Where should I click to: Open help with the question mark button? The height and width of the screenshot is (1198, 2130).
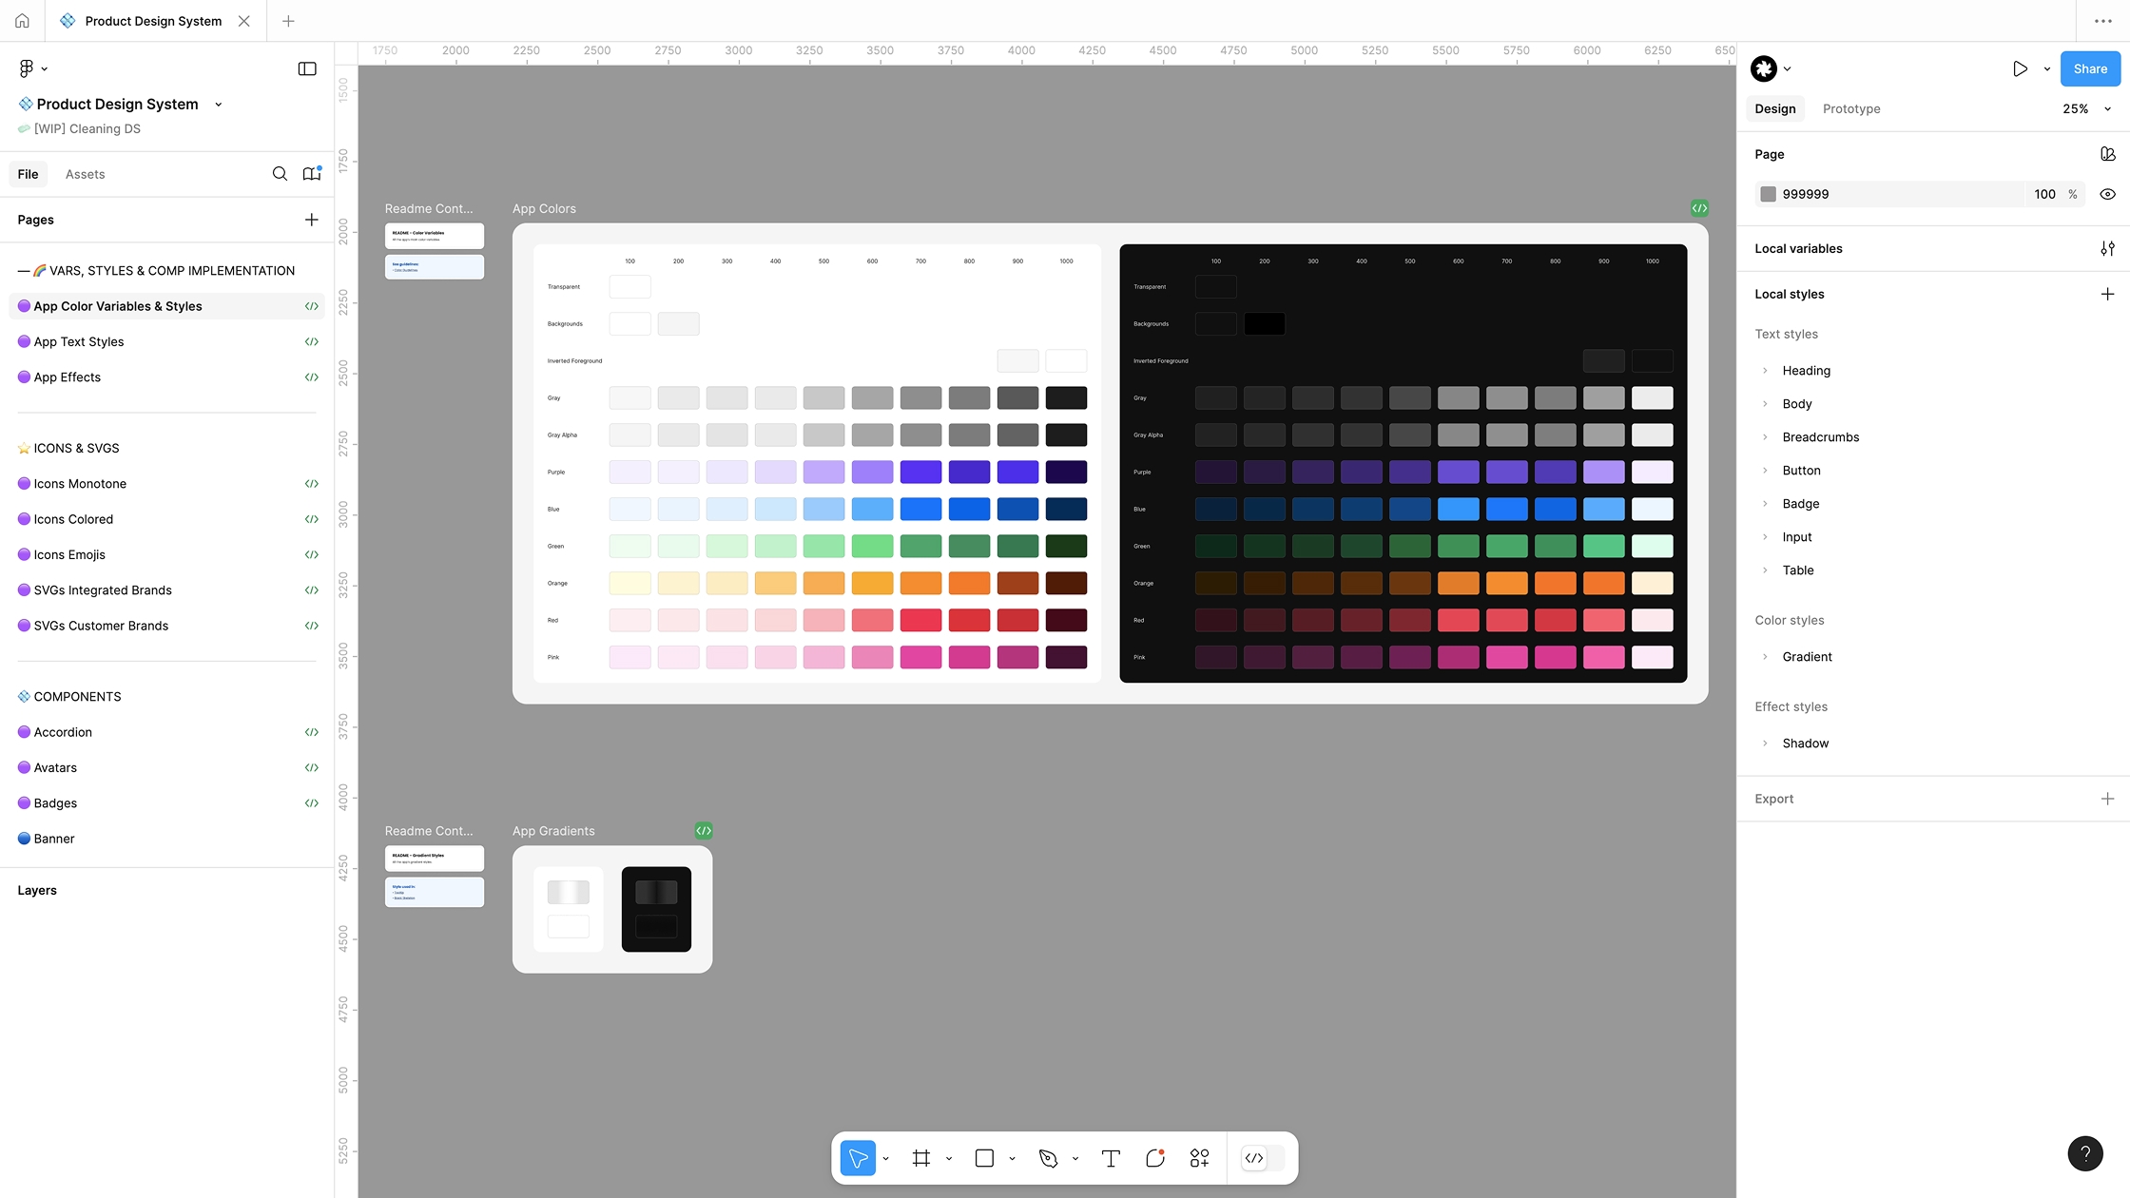2085,1153
